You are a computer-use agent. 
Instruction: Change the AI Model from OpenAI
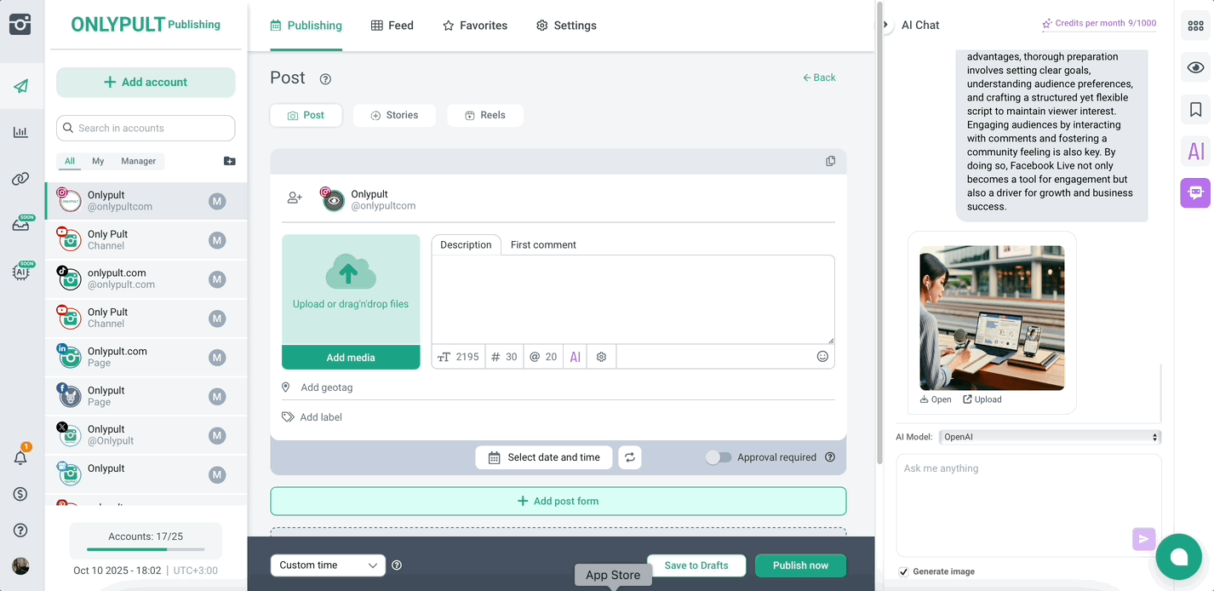coord(1049,436)
